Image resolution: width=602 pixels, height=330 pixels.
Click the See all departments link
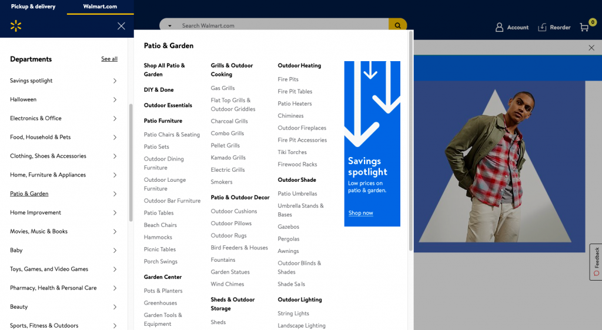pos(109,59)
